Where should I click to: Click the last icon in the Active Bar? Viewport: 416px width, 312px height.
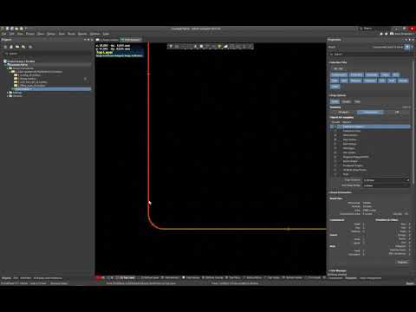click(250, 46)
